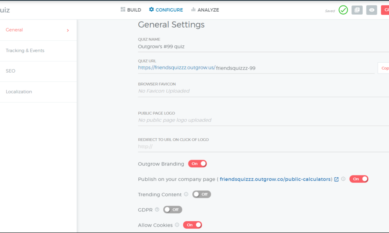The image size is (389, 233).
Task: Switch off the Allow Cookies toggle
Action: 192,225
